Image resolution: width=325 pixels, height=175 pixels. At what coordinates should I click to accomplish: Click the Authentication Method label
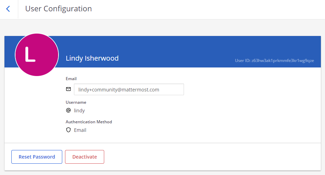click(x=89, y=122)
